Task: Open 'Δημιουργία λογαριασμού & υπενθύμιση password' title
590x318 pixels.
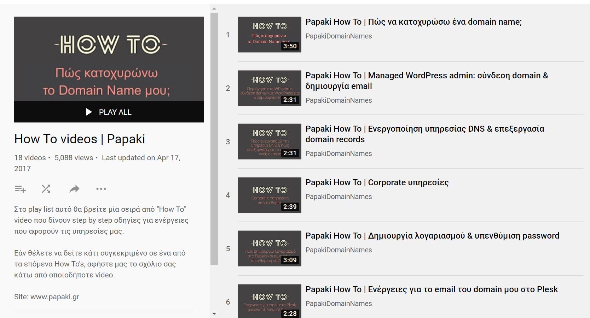Action: point(432,236)
